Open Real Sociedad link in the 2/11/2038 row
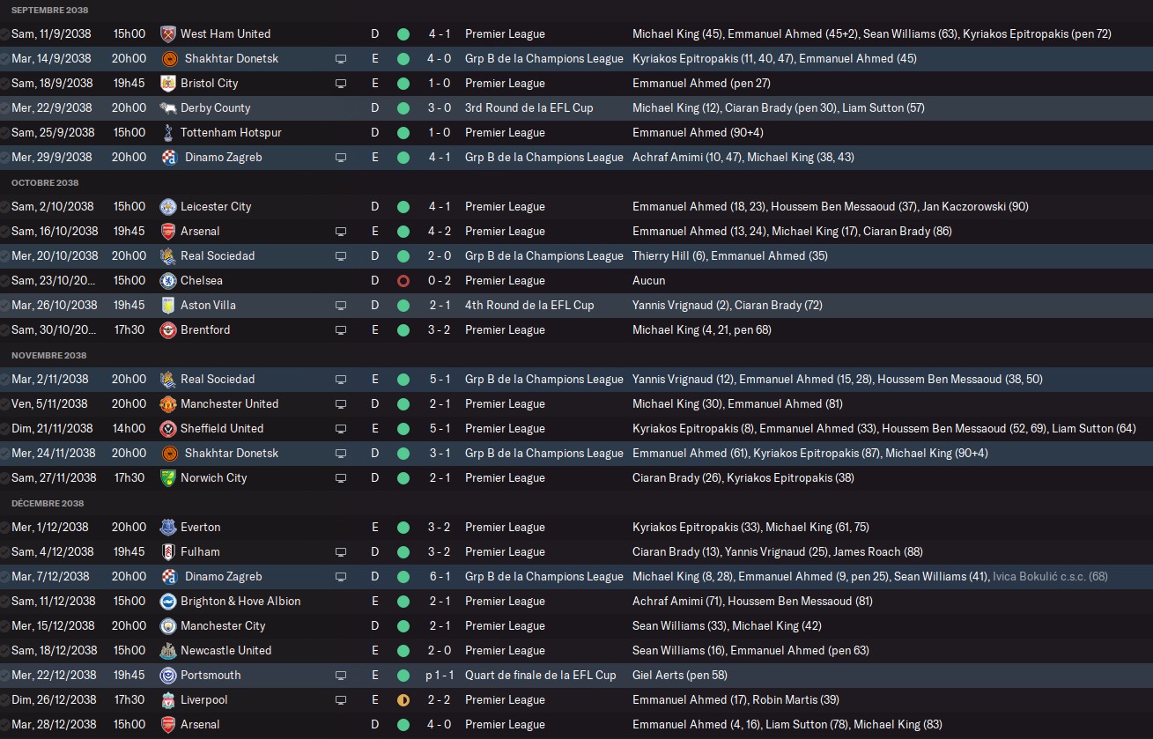This screenshot has height=739, width=1153. [x=218, y=379]
